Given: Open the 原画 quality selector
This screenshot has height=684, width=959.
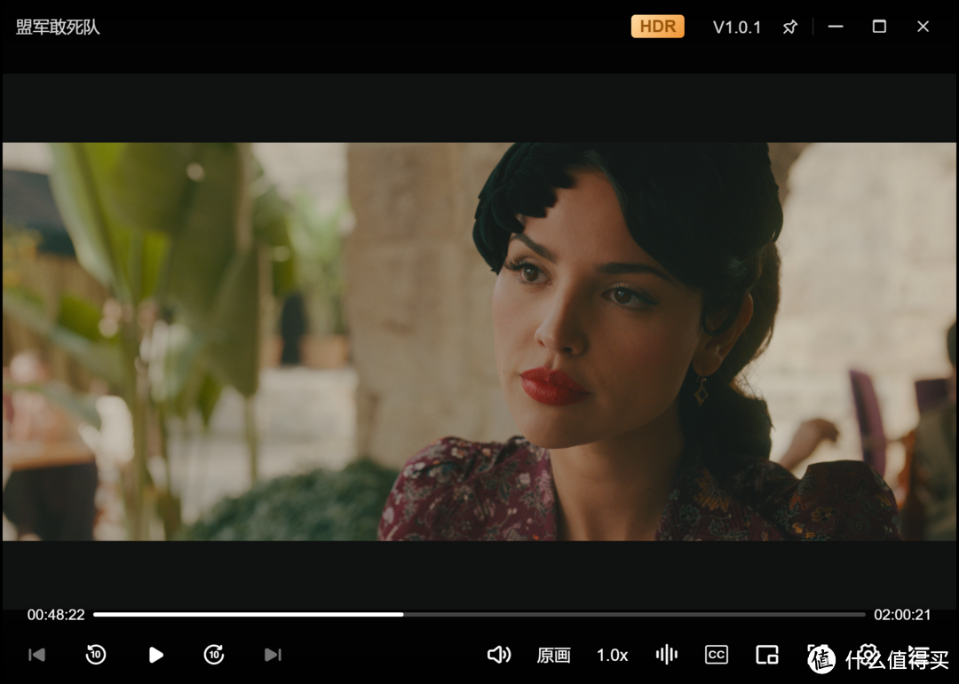Looking at the screenshot, I should pos(553,656).
